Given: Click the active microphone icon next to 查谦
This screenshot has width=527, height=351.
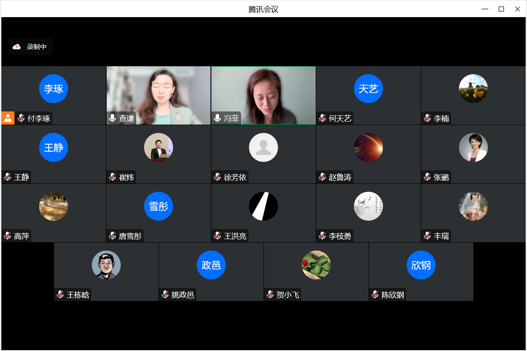Looking at the screenshot, I should click(x=113, y=118).
